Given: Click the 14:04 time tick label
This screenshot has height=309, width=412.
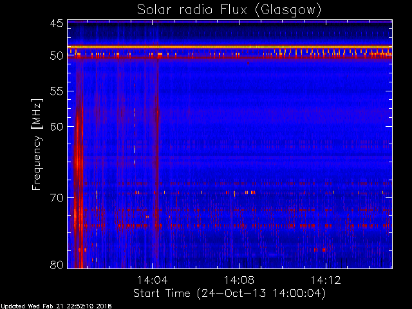Looking at the screenshot, I should pos(152,280).
